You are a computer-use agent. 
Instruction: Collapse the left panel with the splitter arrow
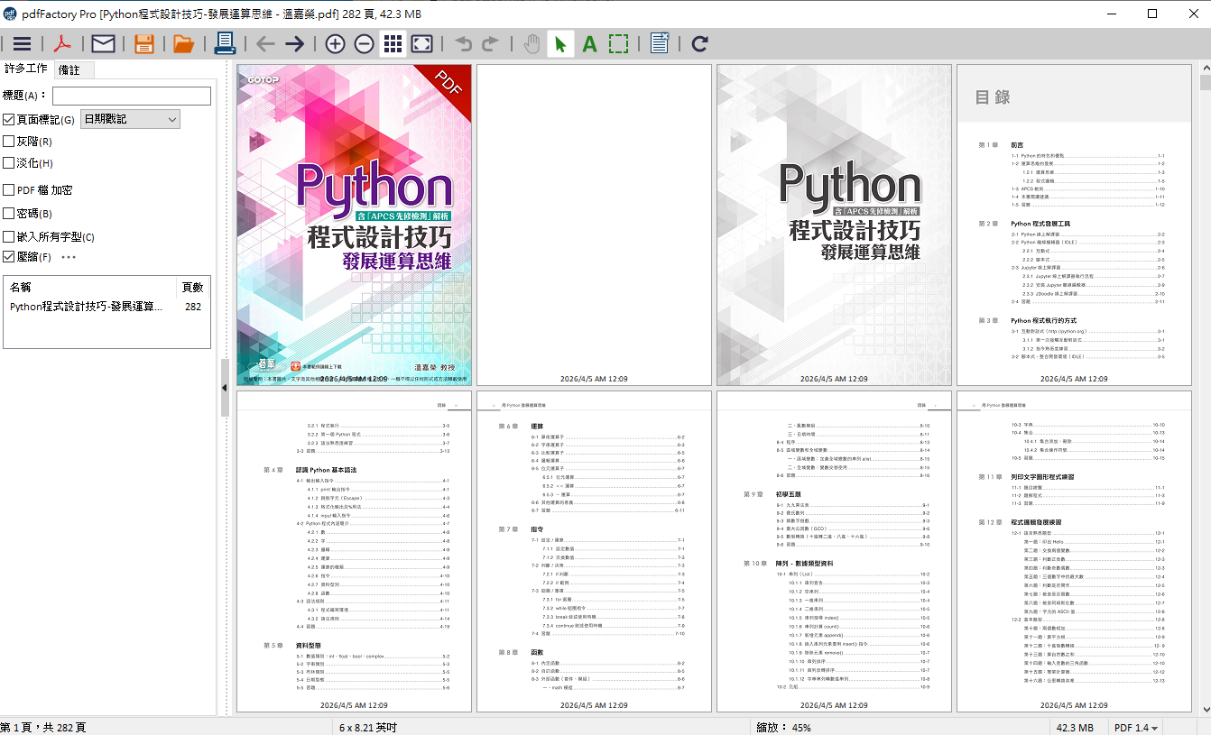224,388
